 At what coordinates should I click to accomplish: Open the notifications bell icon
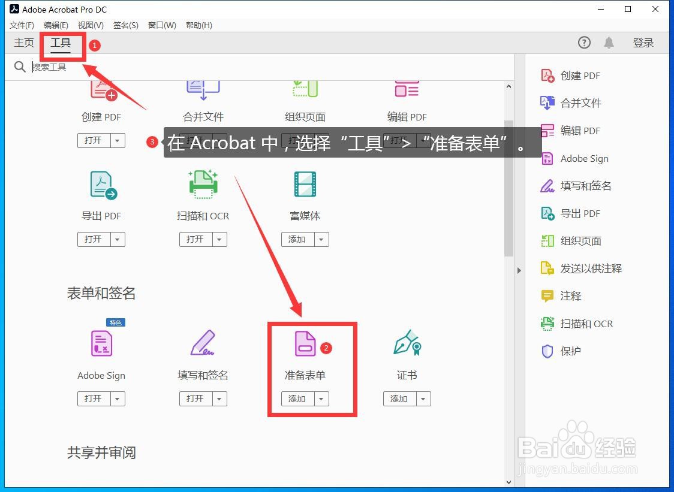(609, 43)
